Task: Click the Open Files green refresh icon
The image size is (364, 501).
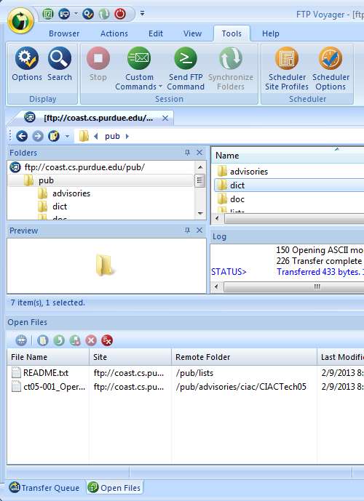Action: click(x=59, y=340)
